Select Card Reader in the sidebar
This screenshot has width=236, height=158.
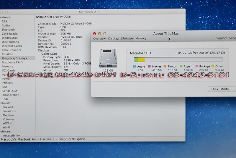10,34
